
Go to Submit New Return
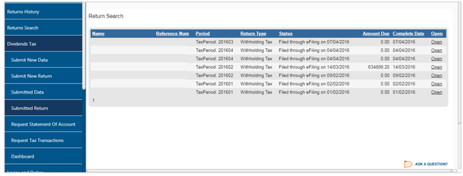[x=43, y=76]
